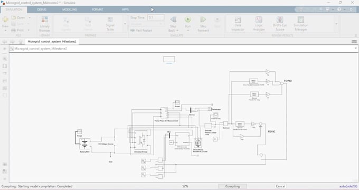Click the FOPID label
The width and height of the screenshot is (359, 190).
(288, 81)
